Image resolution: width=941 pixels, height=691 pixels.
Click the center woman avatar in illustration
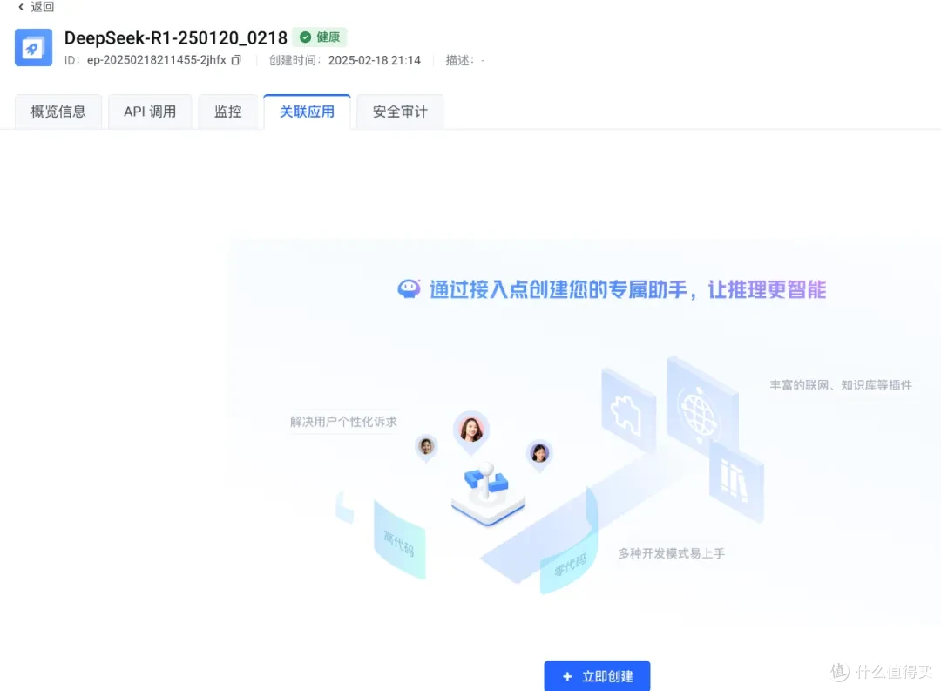(x=471, y=430)
